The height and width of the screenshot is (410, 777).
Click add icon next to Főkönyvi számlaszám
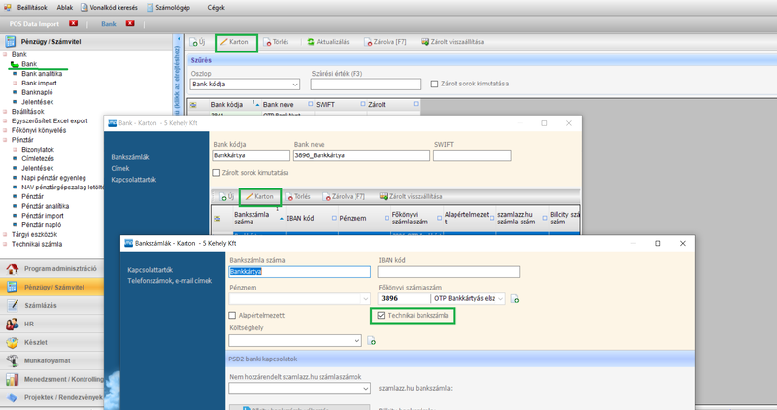pyautogui.click(x=515, y=299)
